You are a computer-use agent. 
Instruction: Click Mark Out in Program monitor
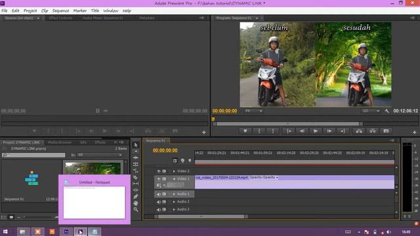[273, 131]
